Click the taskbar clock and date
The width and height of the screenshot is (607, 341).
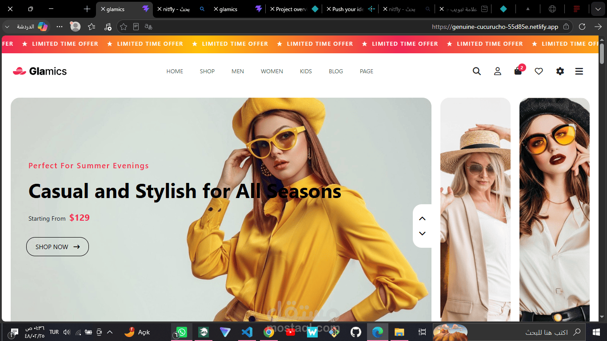pos(35,332)
